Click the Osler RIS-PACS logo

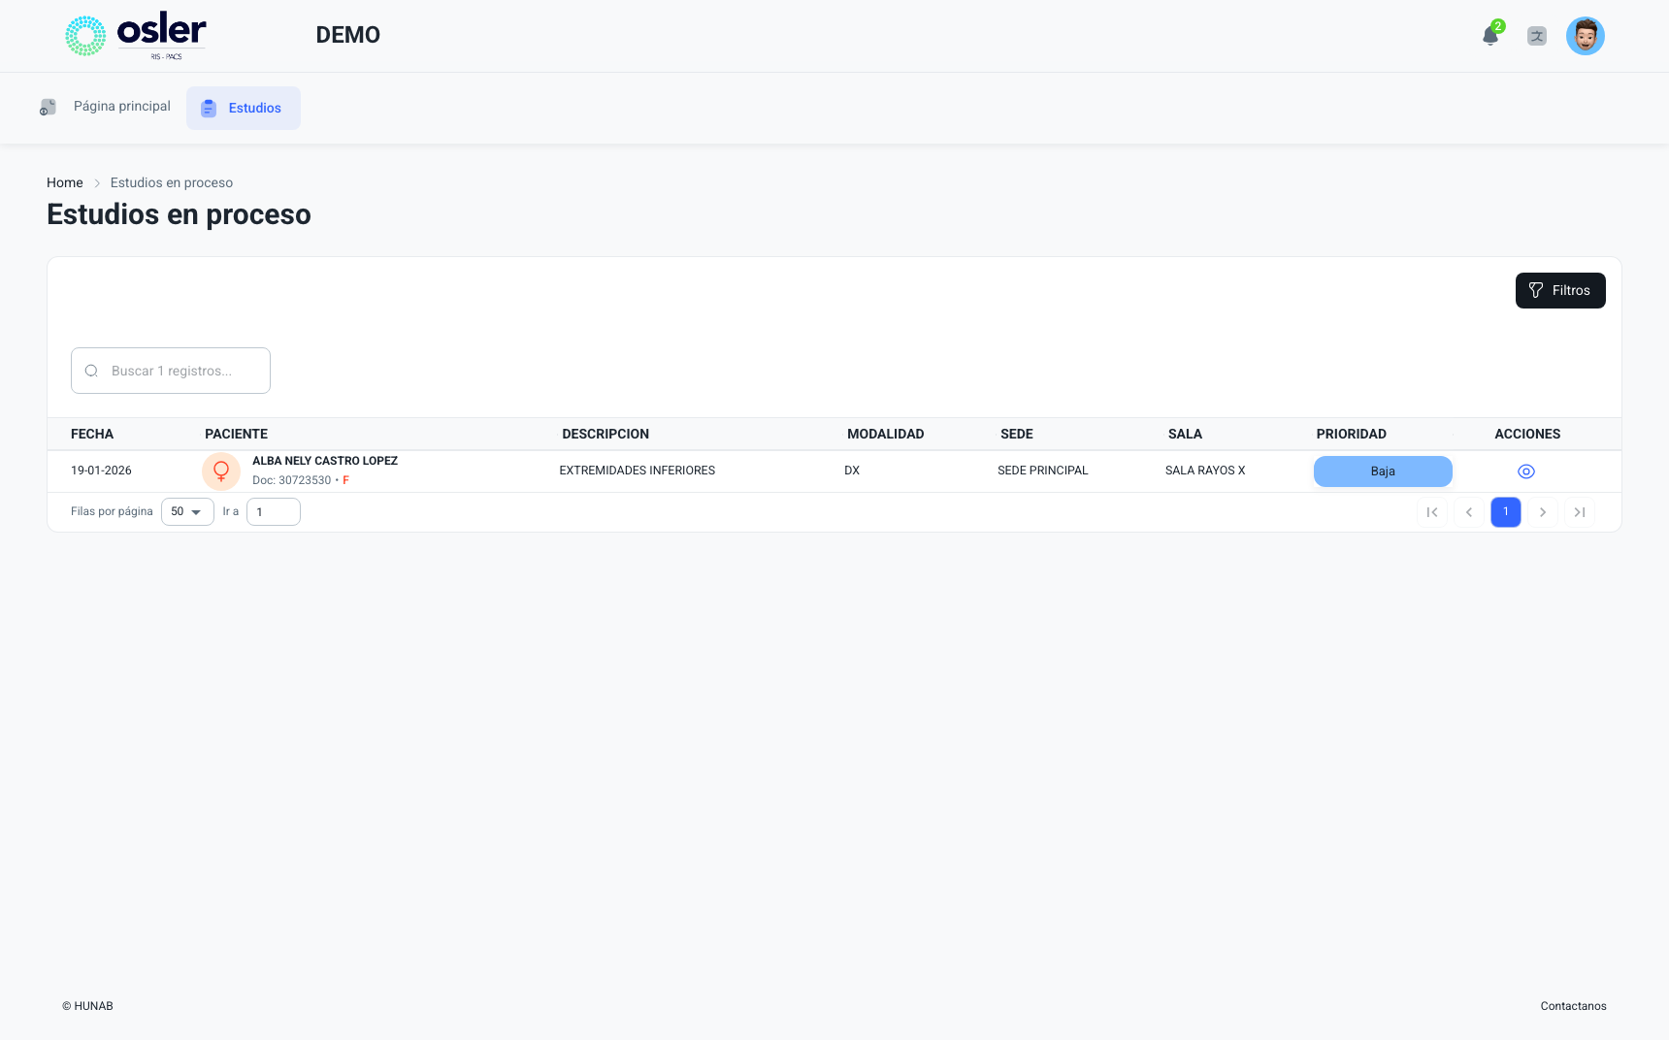pos(136,36)
